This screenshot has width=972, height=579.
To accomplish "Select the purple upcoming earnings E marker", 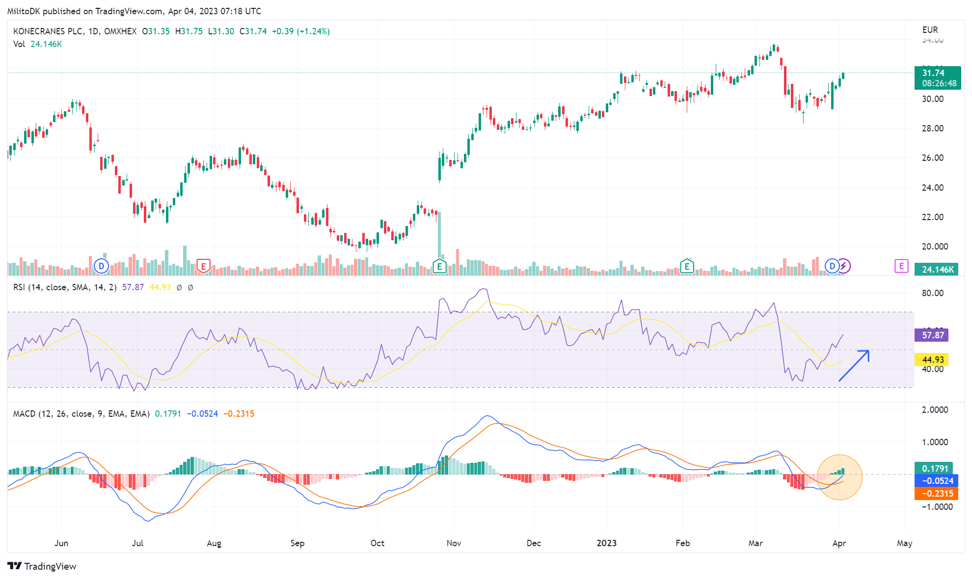I will click(901, 266).
